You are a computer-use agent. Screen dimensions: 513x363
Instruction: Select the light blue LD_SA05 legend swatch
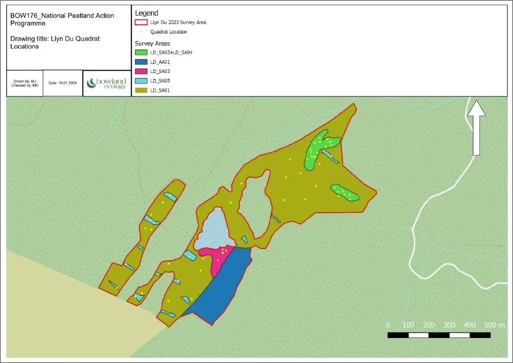pos(141,81)
